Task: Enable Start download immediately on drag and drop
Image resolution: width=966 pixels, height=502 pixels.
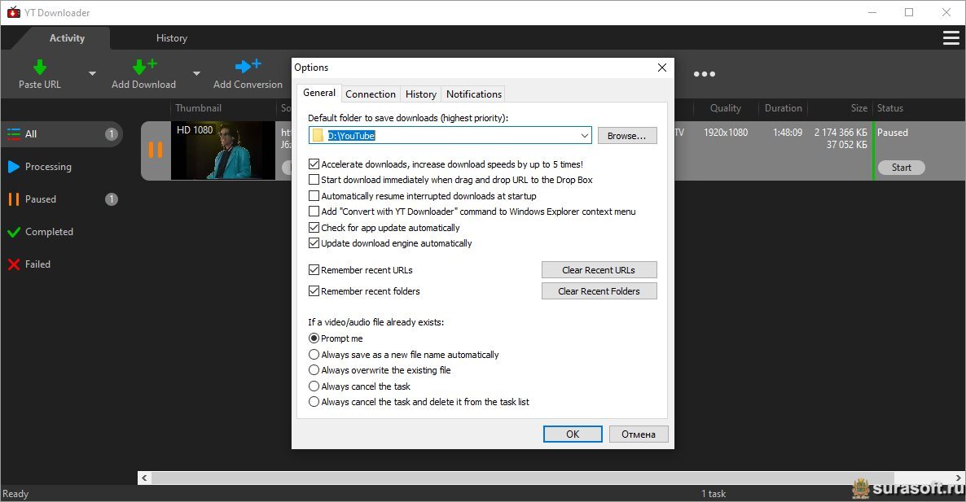Action: [x=314, y=180]
